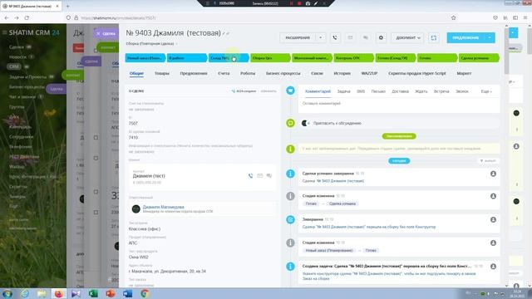
Task: Click user avatar on 'Завершена' timeline entry
Action: coord(493,219)
